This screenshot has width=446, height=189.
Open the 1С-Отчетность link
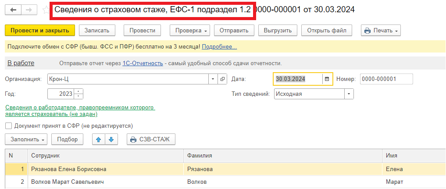coord(143,63)
